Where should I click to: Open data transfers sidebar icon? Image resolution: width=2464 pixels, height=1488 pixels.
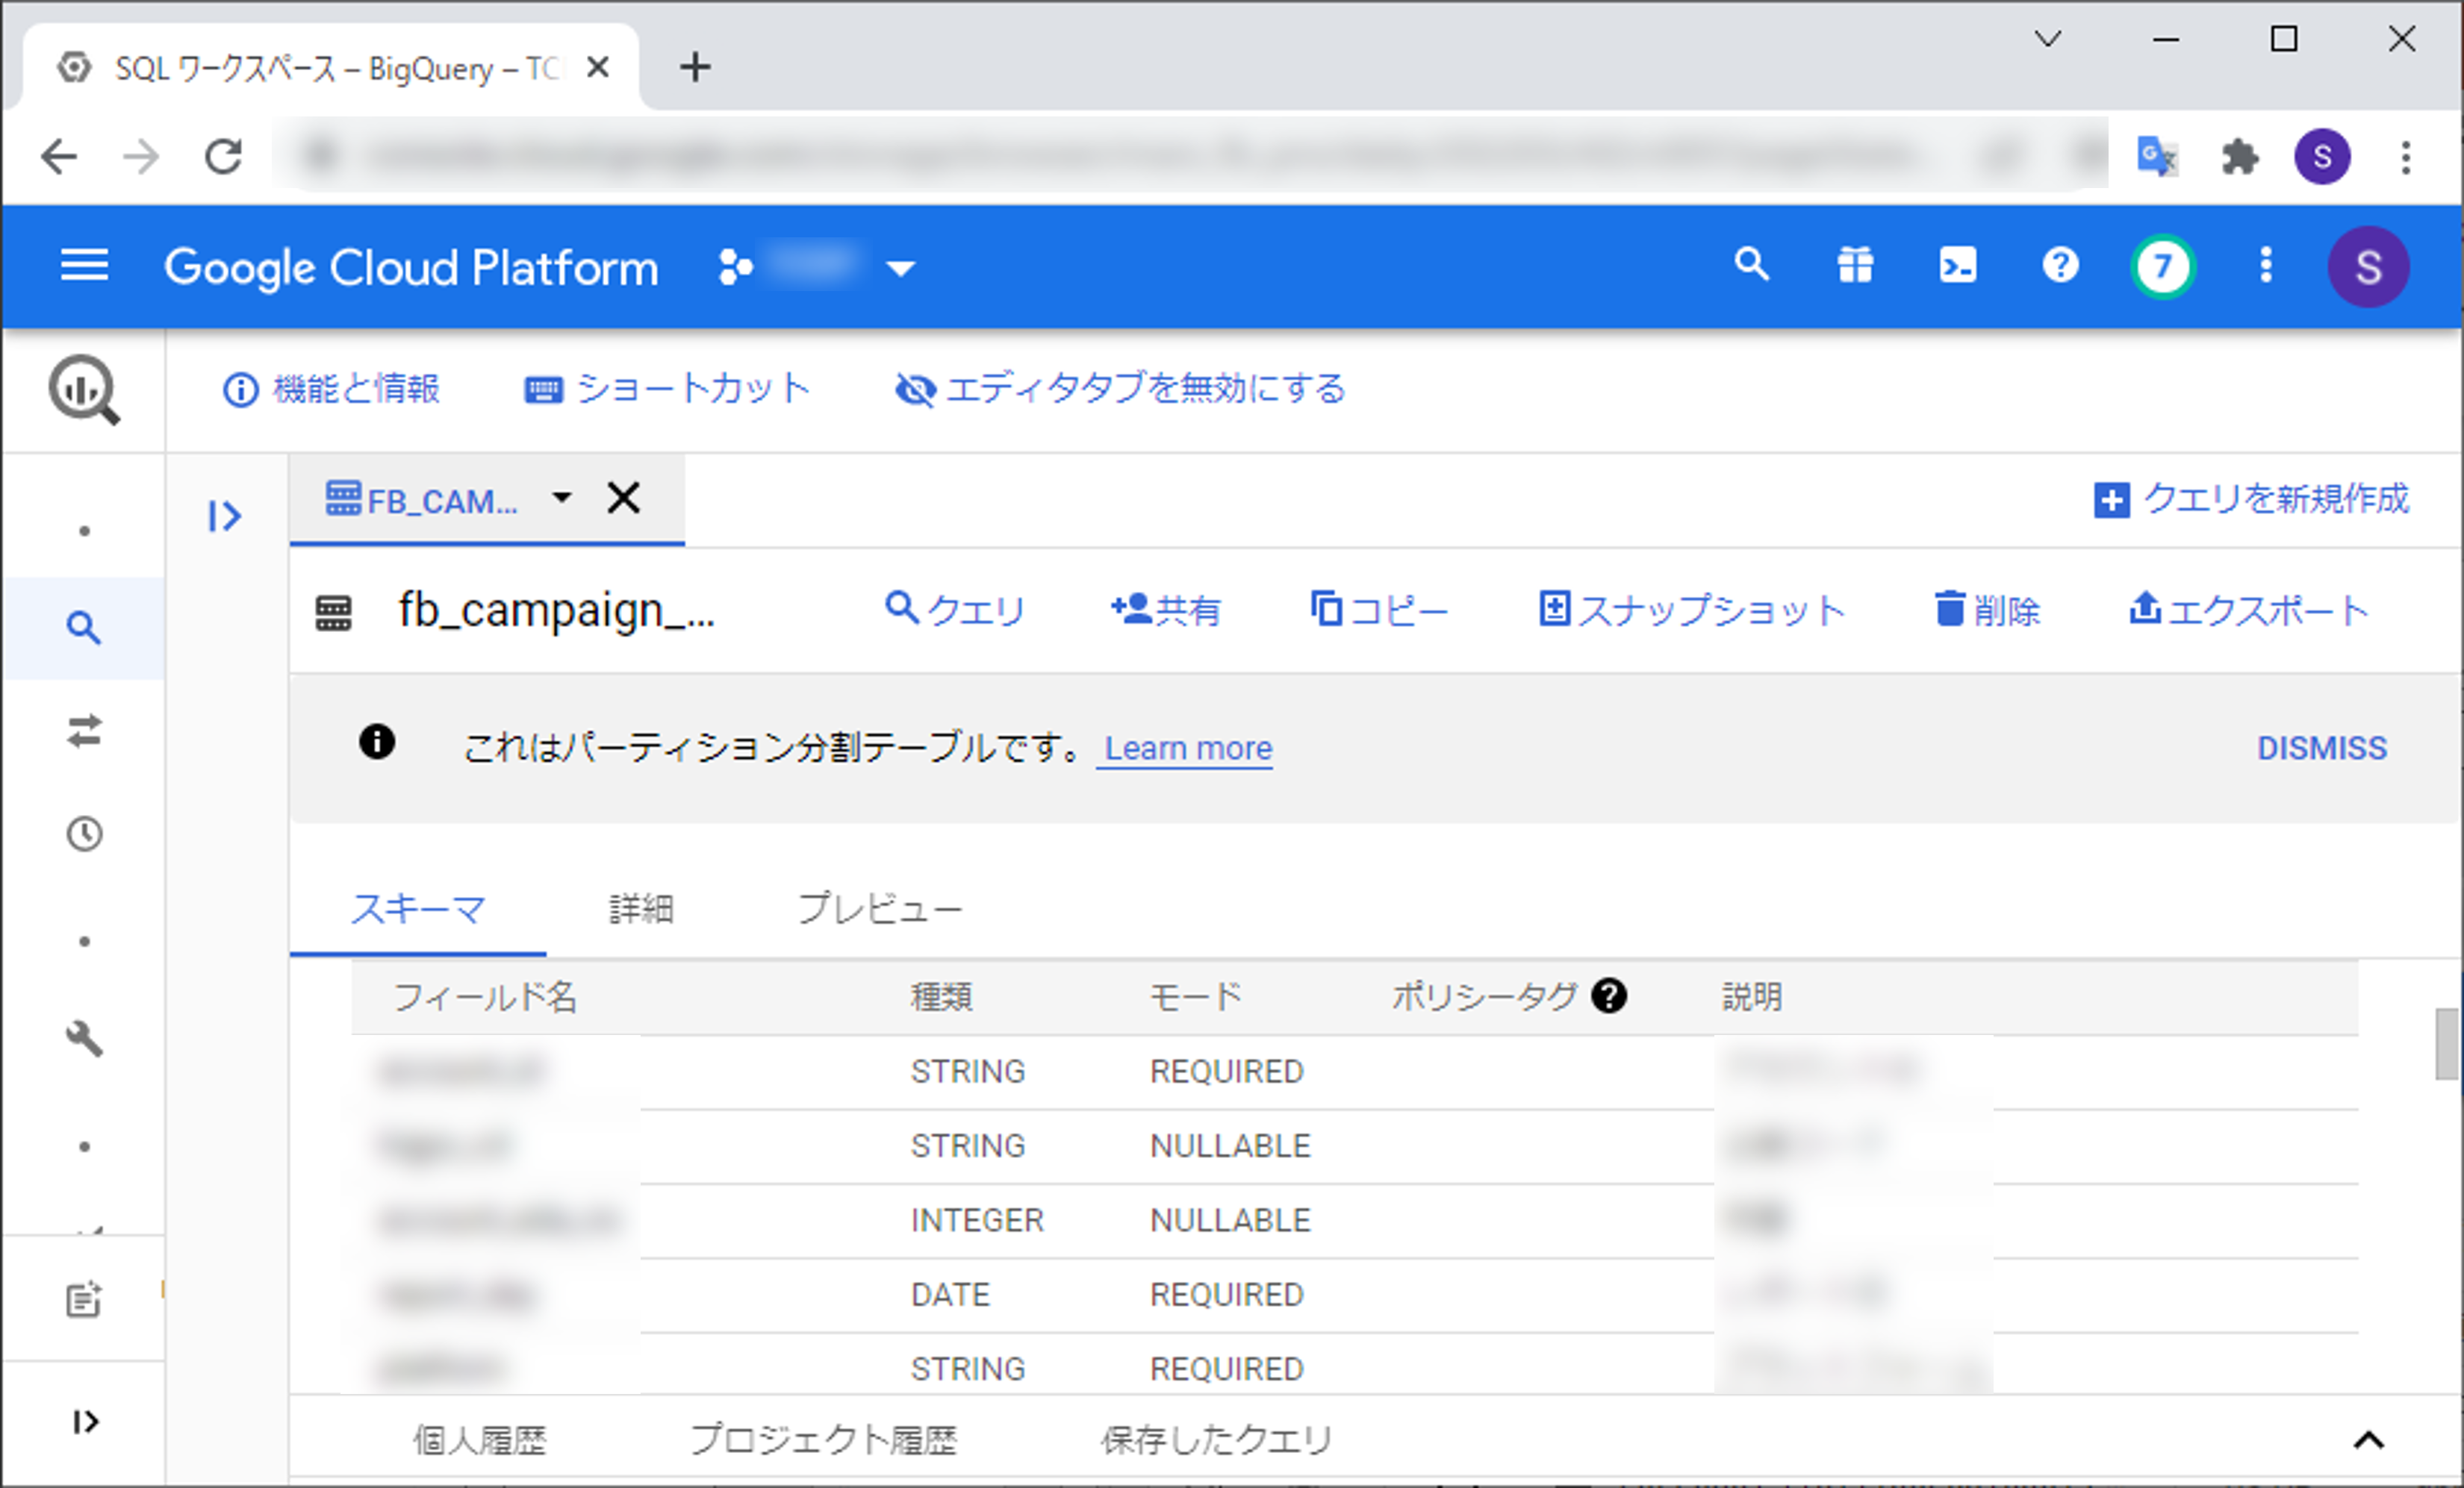click(84, 731)
